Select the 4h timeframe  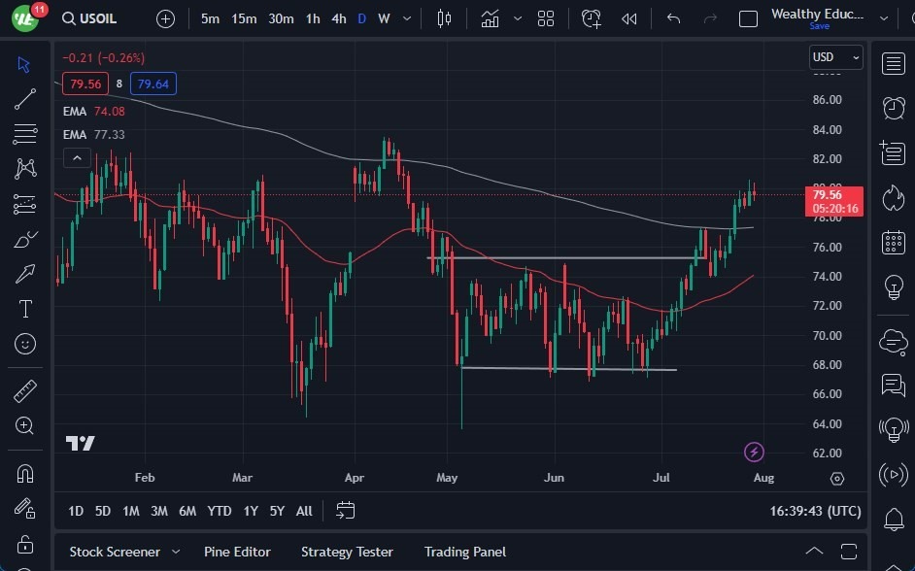tap(338, 18)
